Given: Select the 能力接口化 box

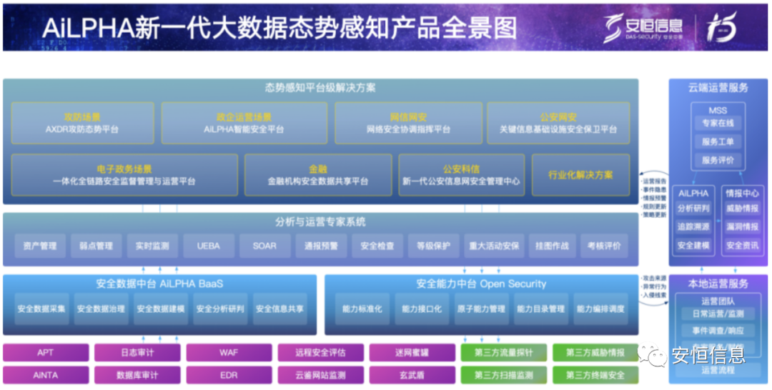Looking at the screenshot, I should [x=422, y=309].
